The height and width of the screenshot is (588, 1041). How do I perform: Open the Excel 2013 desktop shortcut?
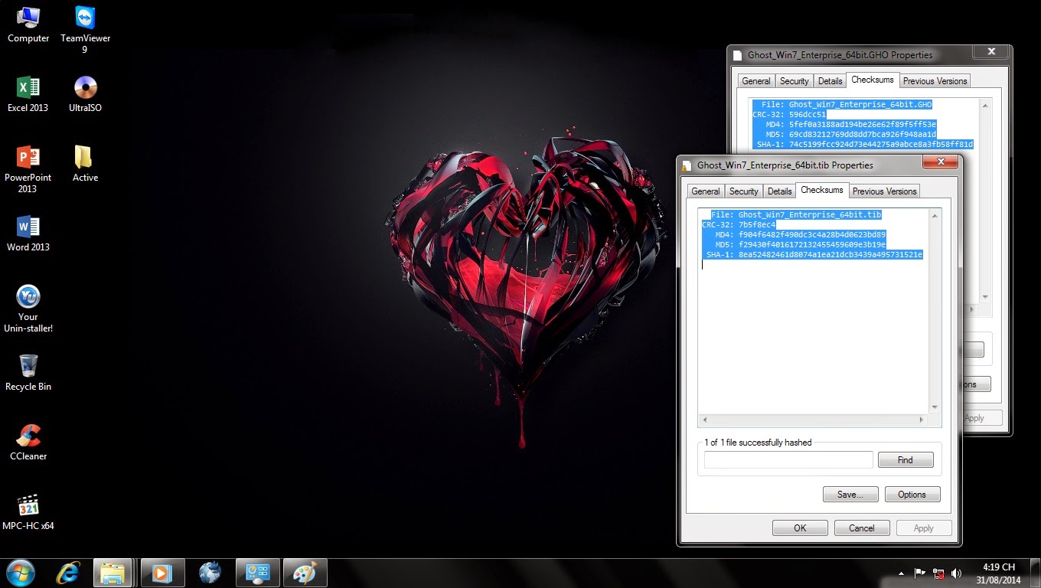pos(28,87)
